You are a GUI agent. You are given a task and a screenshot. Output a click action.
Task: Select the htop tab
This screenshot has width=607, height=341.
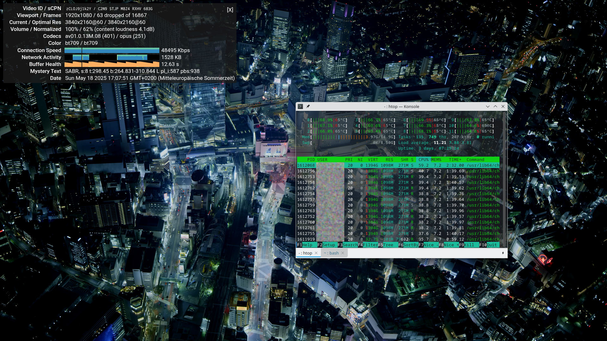(305, 253)
